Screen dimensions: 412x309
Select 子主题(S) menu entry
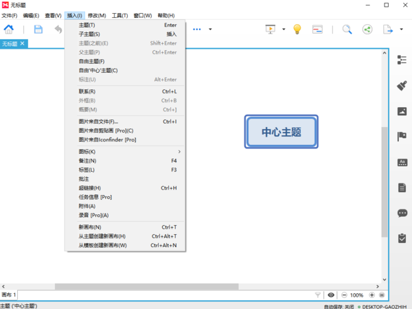(125, 34)
